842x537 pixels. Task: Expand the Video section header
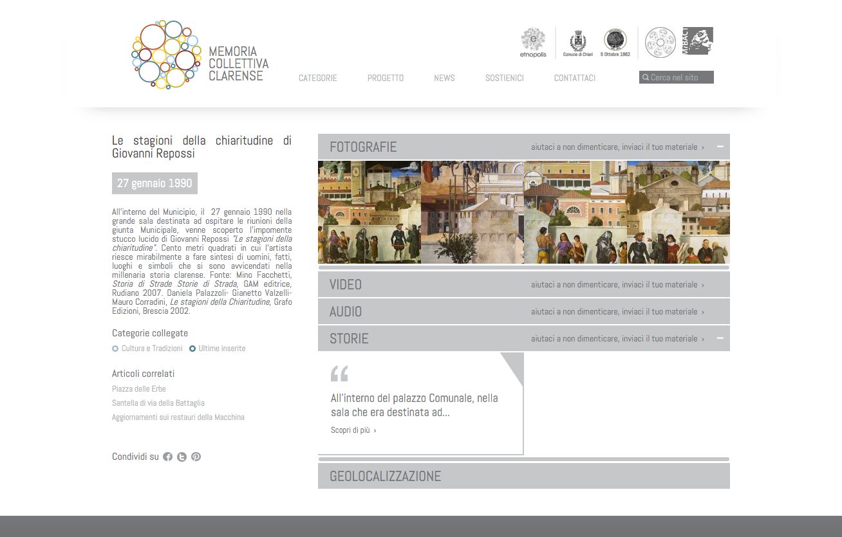523,284
